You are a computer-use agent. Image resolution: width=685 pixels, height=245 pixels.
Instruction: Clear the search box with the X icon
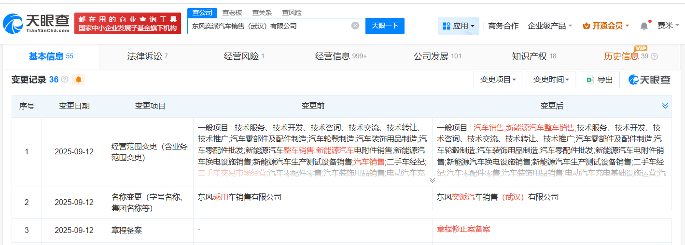[355, 26]
